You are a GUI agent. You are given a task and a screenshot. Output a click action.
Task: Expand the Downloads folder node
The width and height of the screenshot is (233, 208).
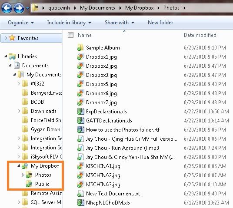click(x=19, y=111)
